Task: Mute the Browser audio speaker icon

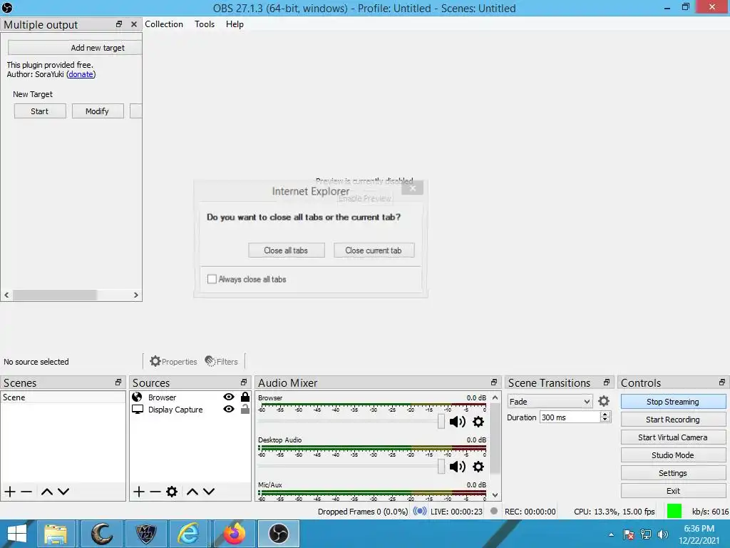Action: (x=458, y=422)
